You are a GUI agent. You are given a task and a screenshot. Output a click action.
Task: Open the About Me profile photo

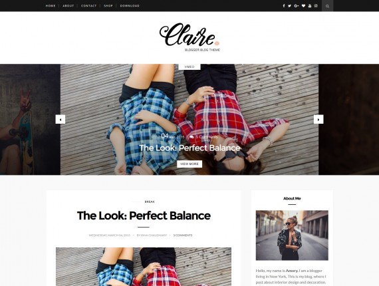pyautogui.click(x=292, y=235)
